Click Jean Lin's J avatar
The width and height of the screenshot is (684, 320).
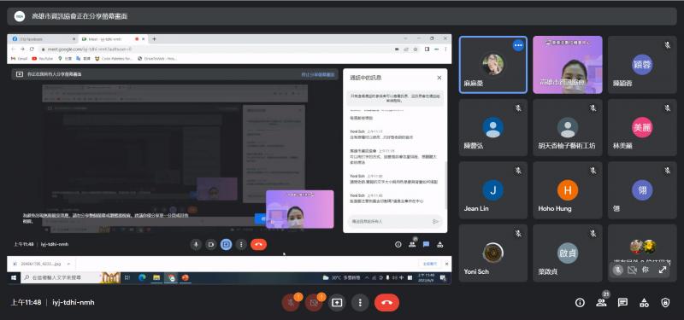(493, 190)
